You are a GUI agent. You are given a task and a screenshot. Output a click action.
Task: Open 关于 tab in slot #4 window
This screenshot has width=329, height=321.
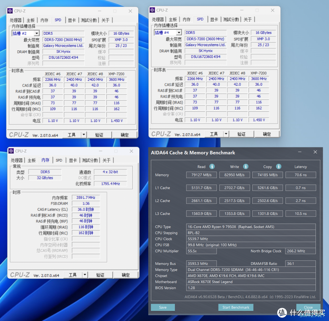click(x=248, y=19)
